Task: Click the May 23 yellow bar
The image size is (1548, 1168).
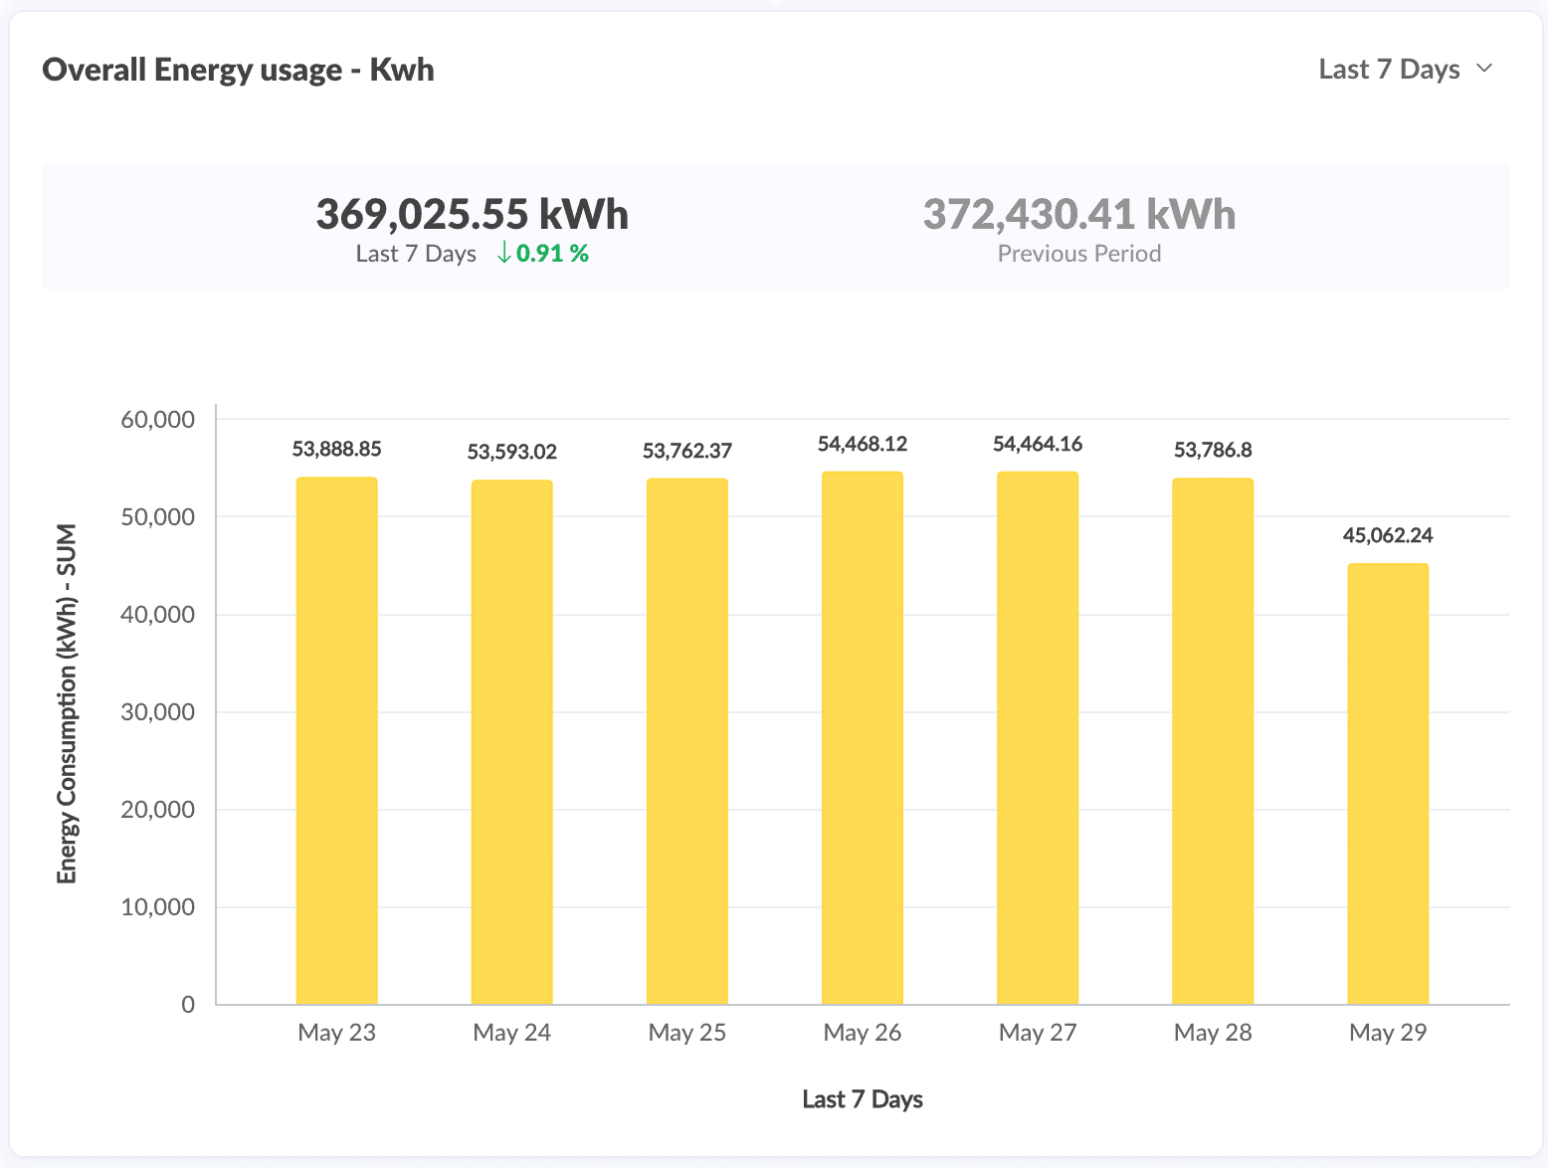Action: point(336,741)
